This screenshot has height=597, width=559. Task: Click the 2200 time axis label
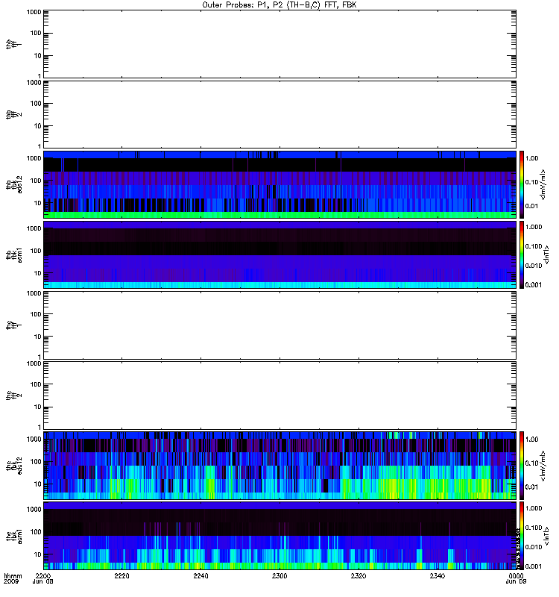(43, 576)
